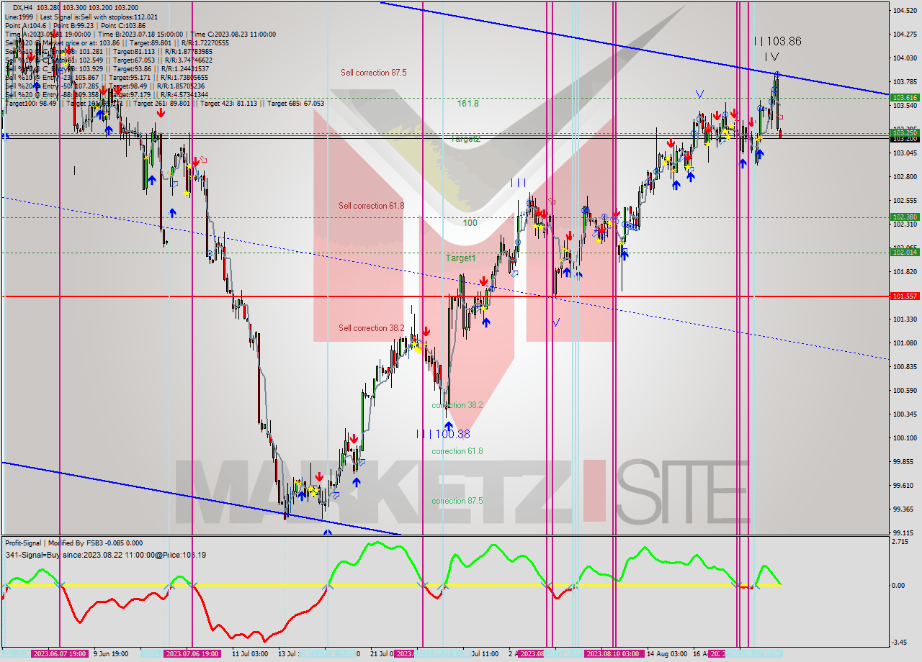Screen dimensions: 922x662
Task: Click the 'Sell correction 87.5' chart label
Action: click(x=373, y=73)
